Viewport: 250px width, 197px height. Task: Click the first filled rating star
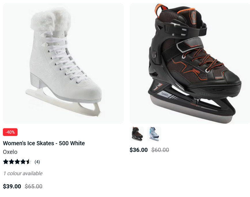point(6,162)
